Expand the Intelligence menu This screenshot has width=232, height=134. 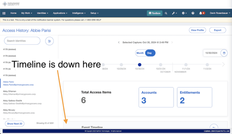[79, 13]
